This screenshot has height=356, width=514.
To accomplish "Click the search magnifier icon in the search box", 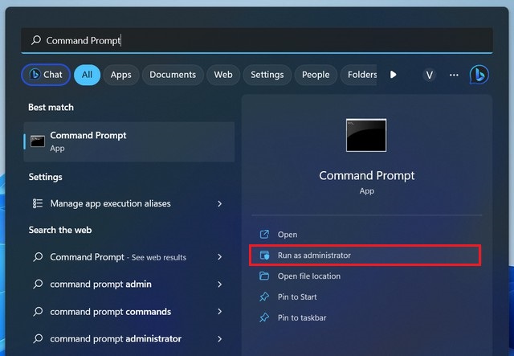I will click(x=36, y=40).
